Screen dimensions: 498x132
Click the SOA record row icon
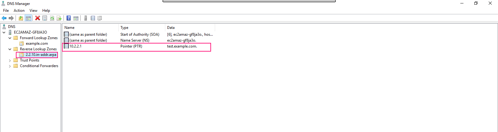tap(66, 34)
